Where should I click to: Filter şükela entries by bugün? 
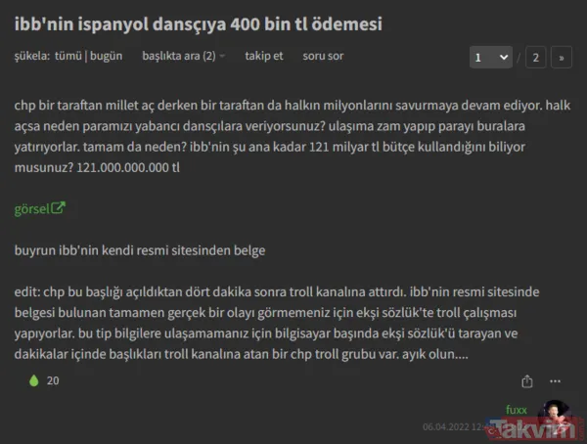[106, 56]
